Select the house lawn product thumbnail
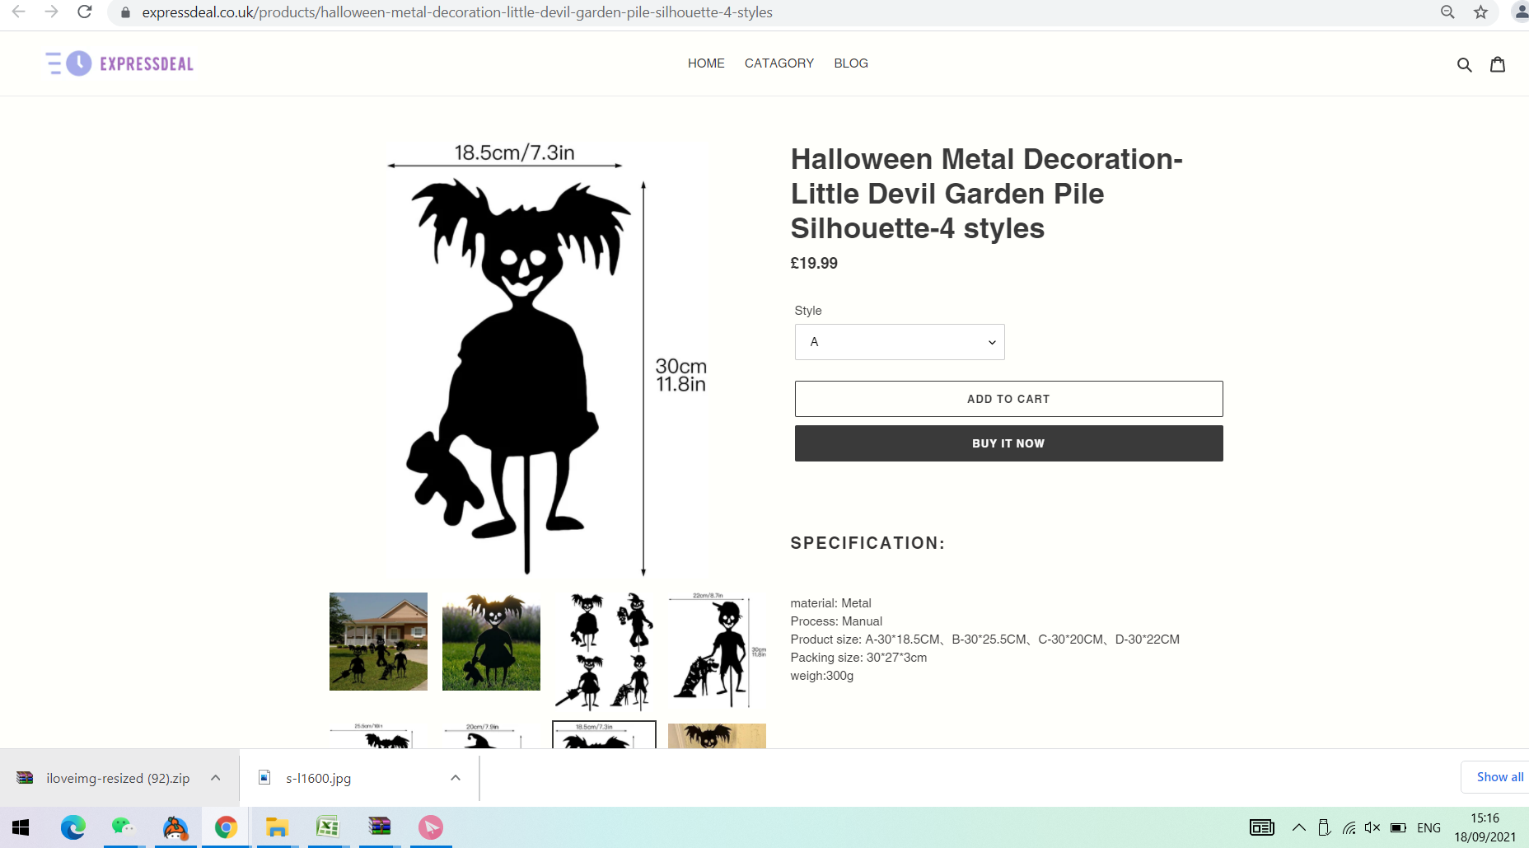This screenshot has width=1529, height=848. 378,641
